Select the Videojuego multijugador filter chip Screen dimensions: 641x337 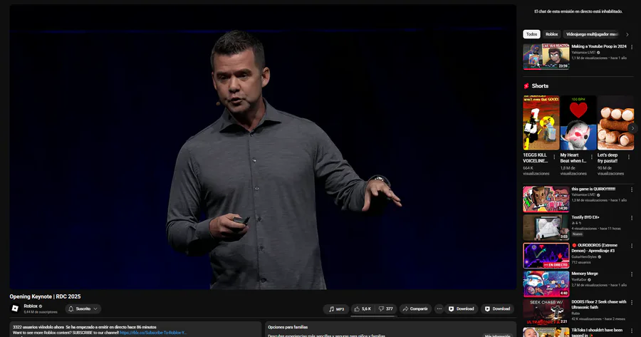[x=592, y=34]
